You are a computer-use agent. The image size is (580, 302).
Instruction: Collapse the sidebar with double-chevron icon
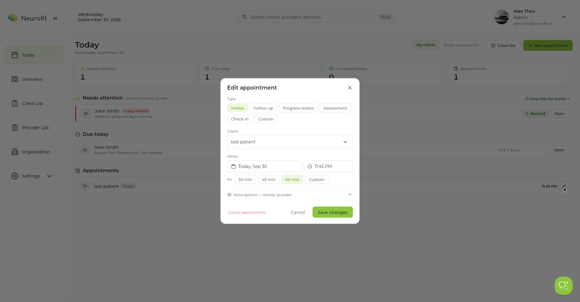(x=55, y=18)
